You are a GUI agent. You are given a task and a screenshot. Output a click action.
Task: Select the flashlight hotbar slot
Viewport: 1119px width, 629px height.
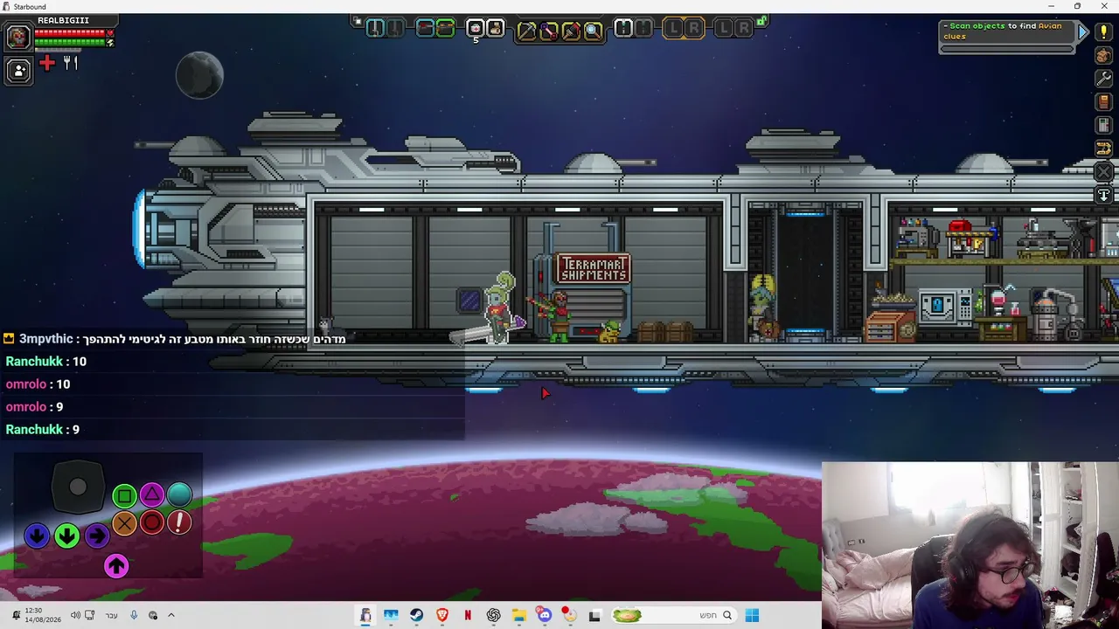[x=623, y=29]
